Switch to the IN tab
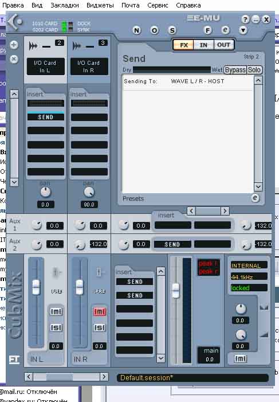The width and height of the screenshot is (279, 402). pos(203,45)
